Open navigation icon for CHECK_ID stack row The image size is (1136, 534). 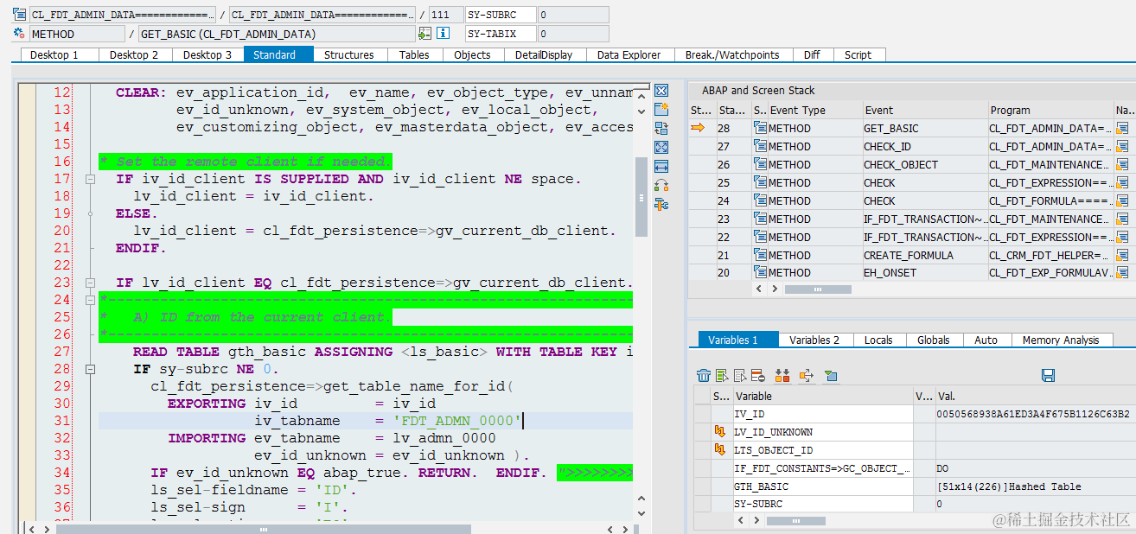coord(1123,146)
